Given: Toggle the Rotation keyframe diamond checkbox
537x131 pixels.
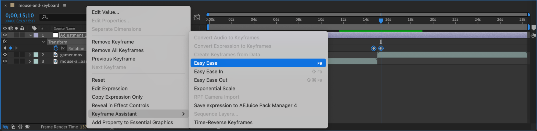Looking at the screenshot, I should (10, 48).
